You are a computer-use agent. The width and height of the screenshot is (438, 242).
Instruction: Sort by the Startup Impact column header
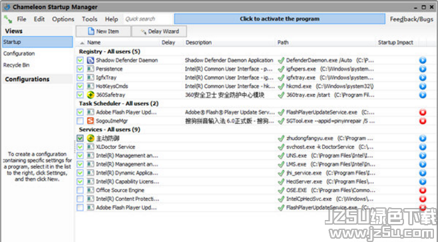coord(395,43)
